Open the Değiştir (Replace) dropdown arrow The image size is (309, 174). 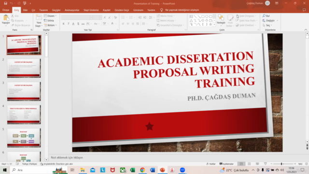click(x=278, y=20)
